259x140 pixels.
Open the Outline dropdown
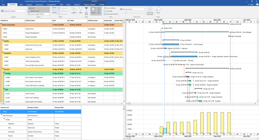(x=74, y=11)
